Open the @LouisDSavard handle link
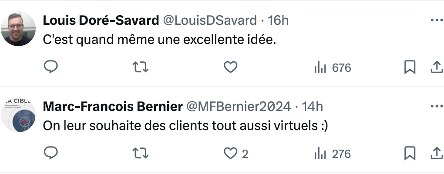Screen dimensions: 444x174 (x=210, y=20)
